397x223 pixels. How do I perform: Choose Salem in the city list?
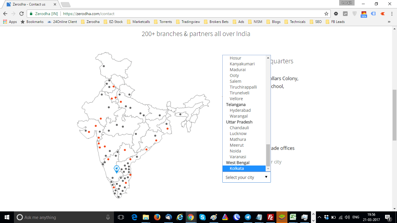244,81
